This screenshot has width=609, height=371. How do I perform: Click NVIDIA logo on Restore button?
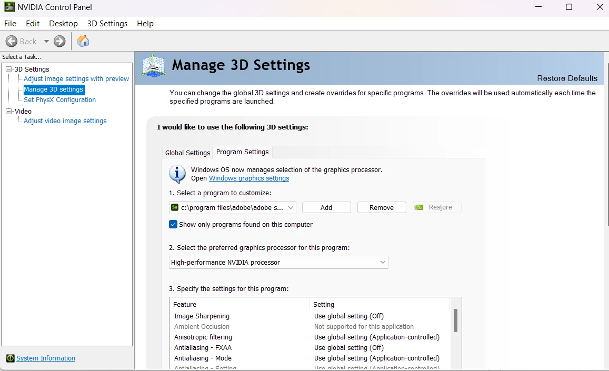[418, 207]
